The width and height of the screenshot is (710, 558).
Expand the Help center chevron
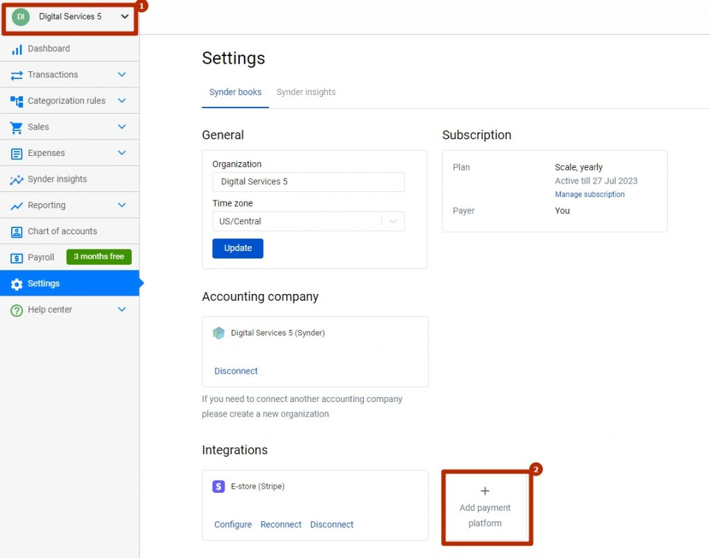(122, 310)
